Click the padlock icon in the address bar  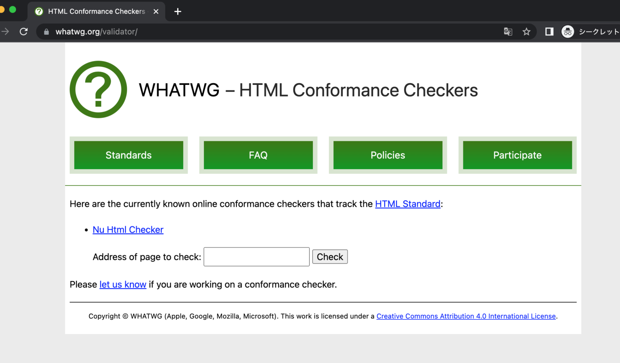pyautogui.click(x=46, y=31)
